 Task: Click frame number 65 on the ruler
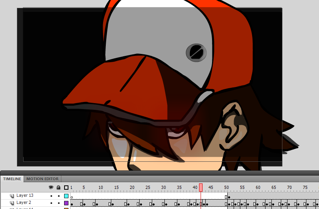point(274,187)
